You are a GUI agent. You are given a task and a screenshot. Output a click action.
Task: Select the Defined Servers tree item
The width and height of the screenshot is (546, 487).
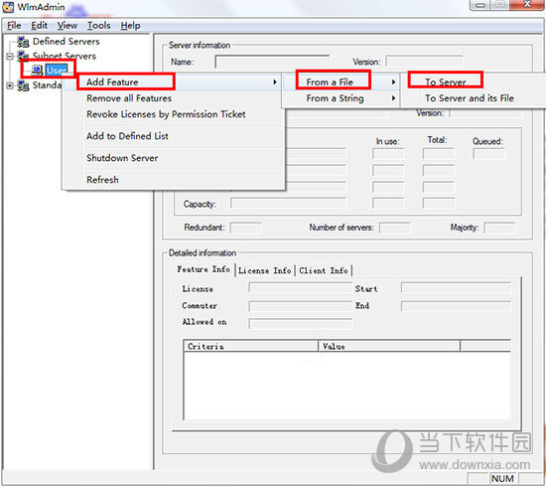point(67,42)
